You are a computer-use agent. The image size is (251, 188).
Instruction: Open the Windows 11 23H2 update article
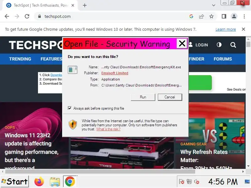[32, 152]
